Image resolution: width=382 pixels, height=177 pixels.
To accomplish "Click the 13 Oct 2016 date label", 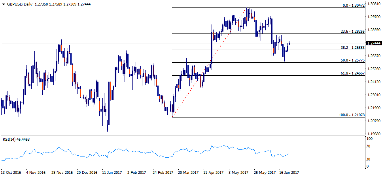I will point(11,173).
